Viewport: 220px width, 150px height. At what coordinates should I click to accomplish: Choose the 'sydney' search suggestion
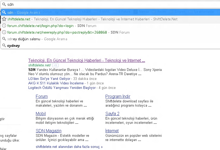(x=110, y=46)
